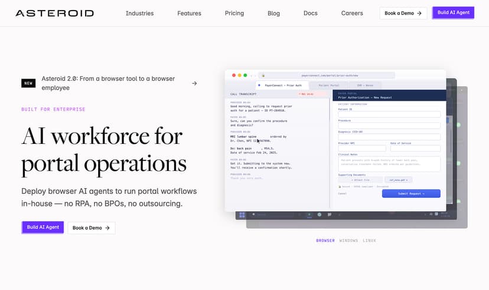
Task: Click the round app icon in demo taskbar
Action: [320, 215]
